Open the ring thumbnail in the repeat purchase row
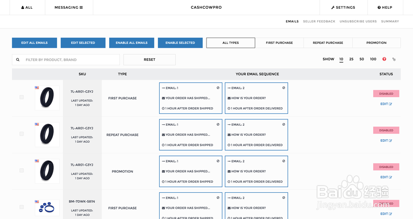Viewport: 413px width, 219px height. click(47, 134)
